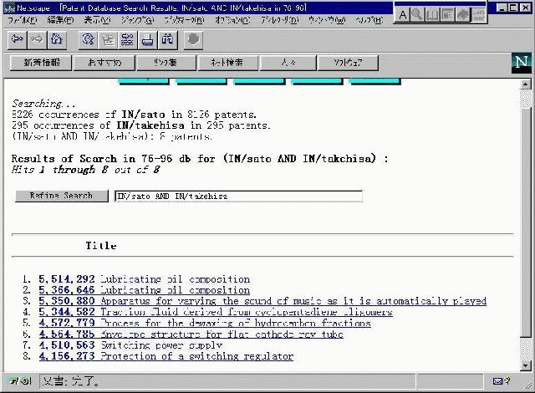This screenshot has width=535, height=393.
Task: Click the ネット検索 directory button
Action: (x=227, y=63)
